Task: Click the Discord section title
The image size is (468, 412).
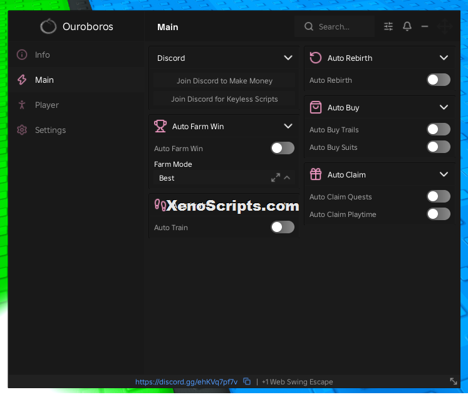Action: pos(171,58)
